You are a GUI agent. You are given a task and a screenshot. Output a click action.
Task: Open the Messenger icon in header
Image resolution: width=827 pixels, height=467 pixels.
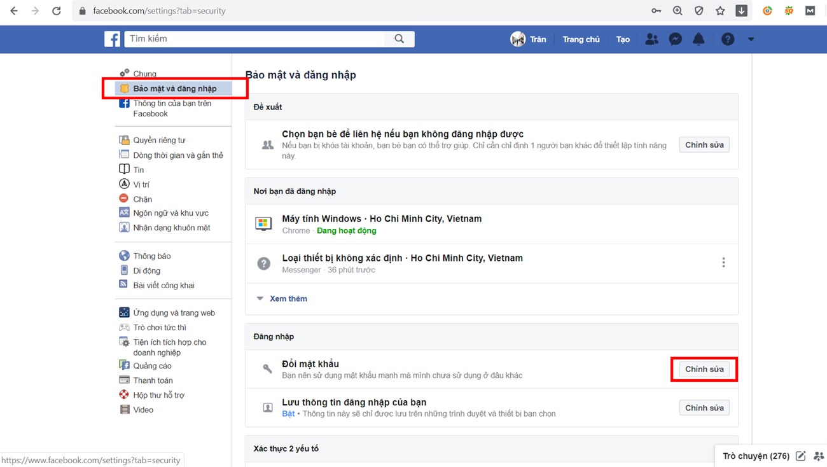676,39
